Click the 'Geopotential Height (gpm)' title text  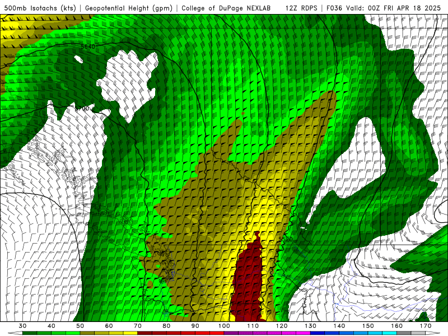pos(129,8)
